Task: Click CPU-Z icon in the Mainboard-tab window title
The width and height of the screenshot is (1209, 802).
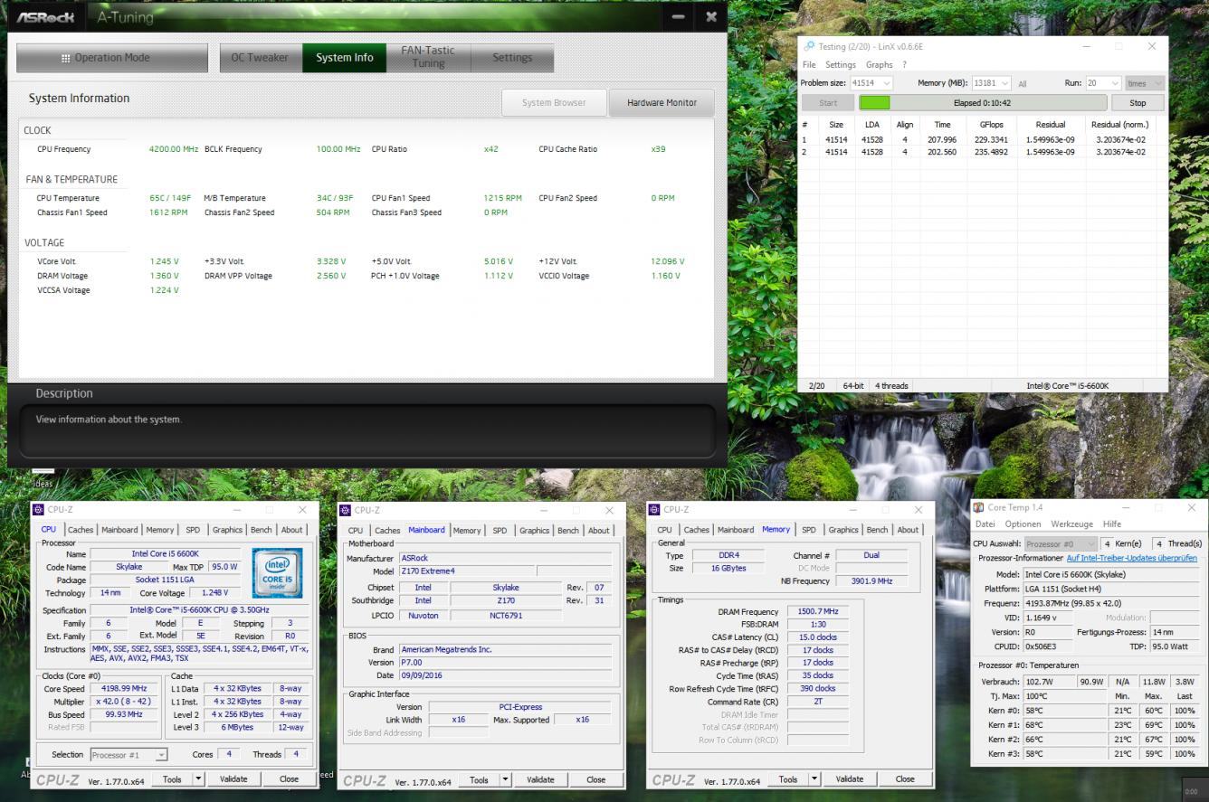Action: click(x=347, y=510)
